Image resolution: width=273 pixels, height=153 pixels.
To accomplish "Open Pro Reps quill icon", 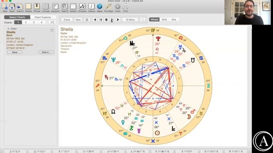I will pyautogui.click(x=109, y=7).
